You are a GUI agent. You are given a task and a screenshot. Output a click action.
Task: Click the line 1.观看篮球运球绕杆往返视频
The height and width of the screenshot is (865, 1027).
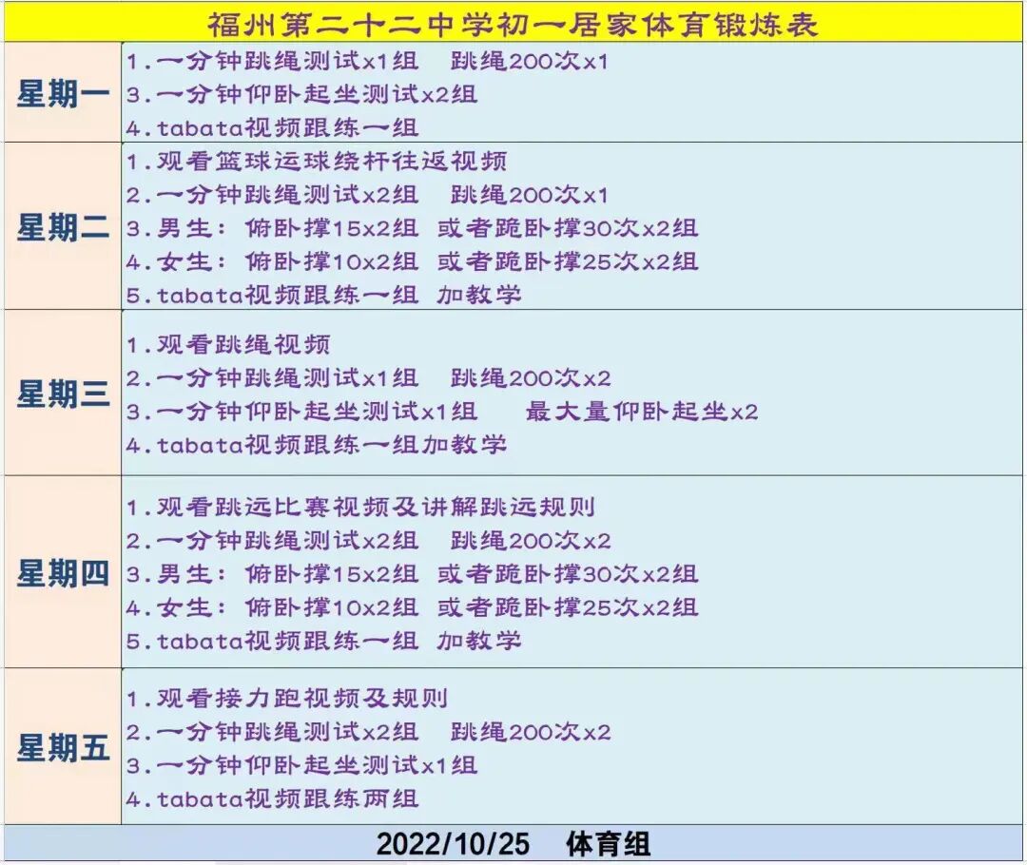317,161
